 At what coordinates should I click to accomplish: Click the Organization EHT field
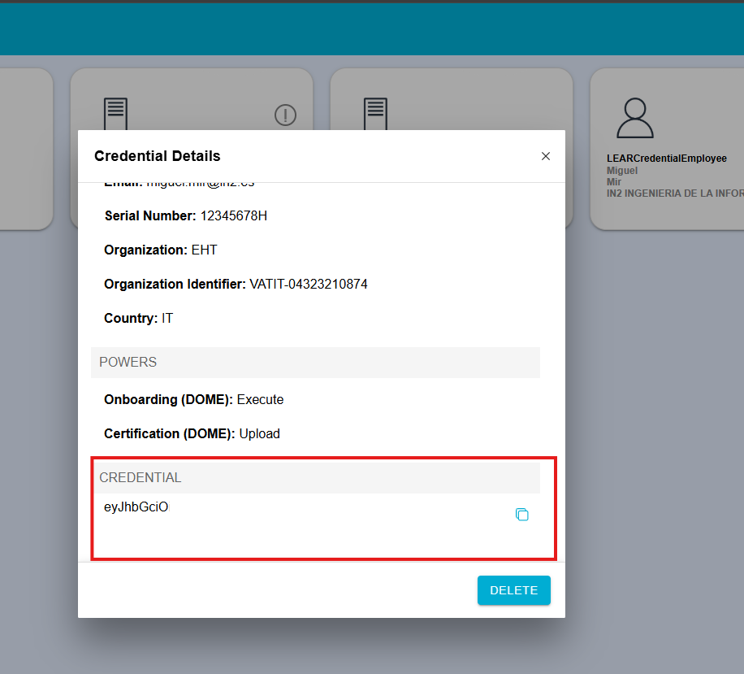coord(161,250)
